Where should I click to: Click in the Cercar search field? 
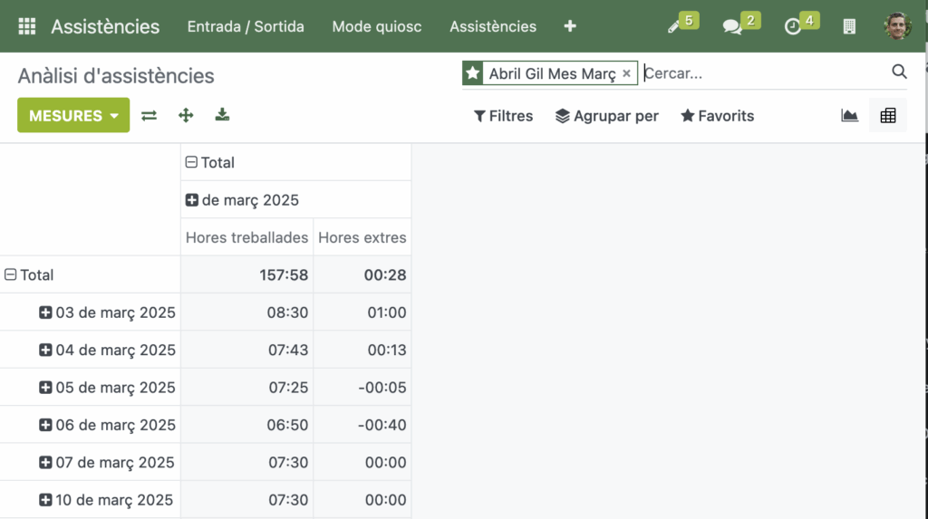point(761,73)
